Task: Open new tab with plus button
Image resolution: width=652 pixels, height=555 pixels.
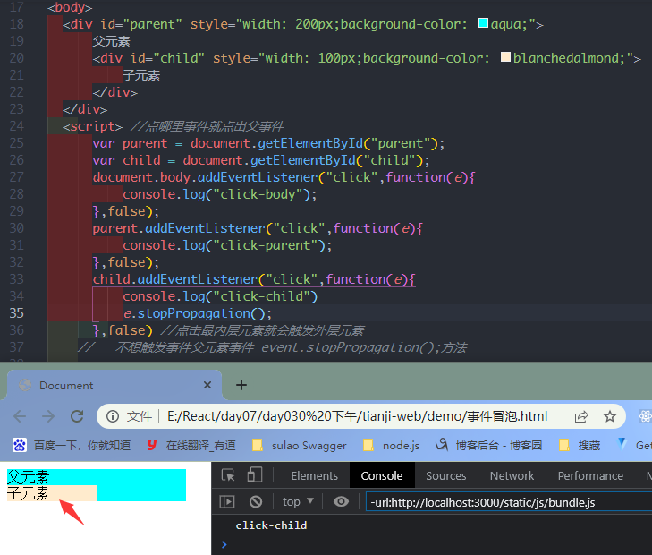Action: 241,385
